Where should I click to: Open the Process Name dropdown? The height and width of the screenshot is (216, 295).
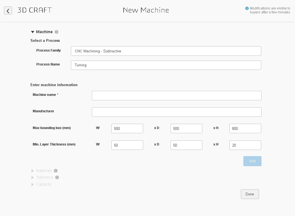(x=166, y=65)
